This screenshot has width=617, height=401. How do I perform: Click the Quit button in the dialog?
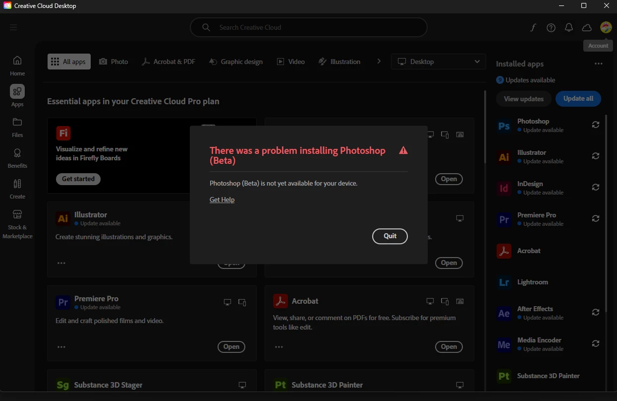[x=390, y=236]
